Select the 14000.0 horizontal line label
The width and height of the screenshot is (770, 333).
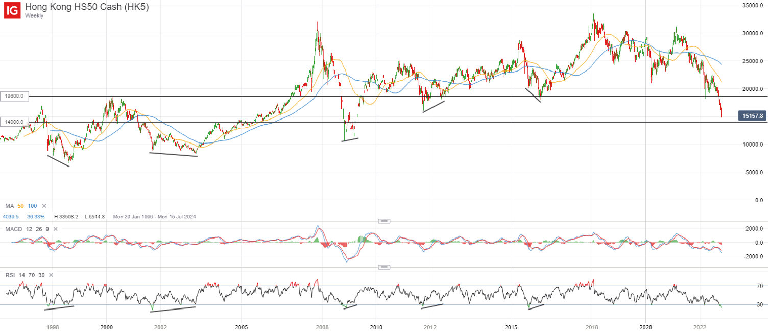pyautogui.click(x=15, y=122)
